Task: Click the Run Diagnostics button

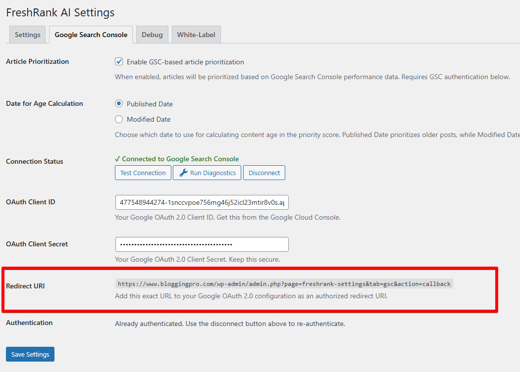Action: tap(207, 173)
